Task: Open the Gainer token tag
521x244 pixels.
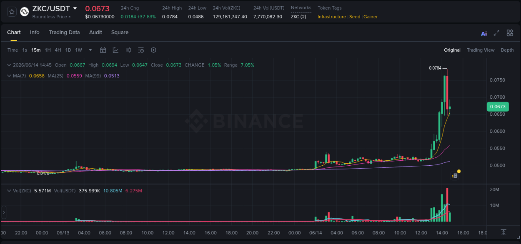Action: coord(371,17)
